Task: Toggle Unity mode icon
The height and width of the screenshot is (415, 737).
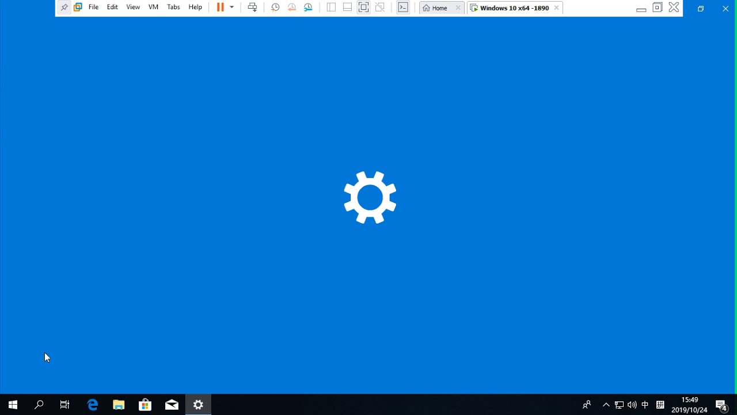Action: [x=380, y=7]
